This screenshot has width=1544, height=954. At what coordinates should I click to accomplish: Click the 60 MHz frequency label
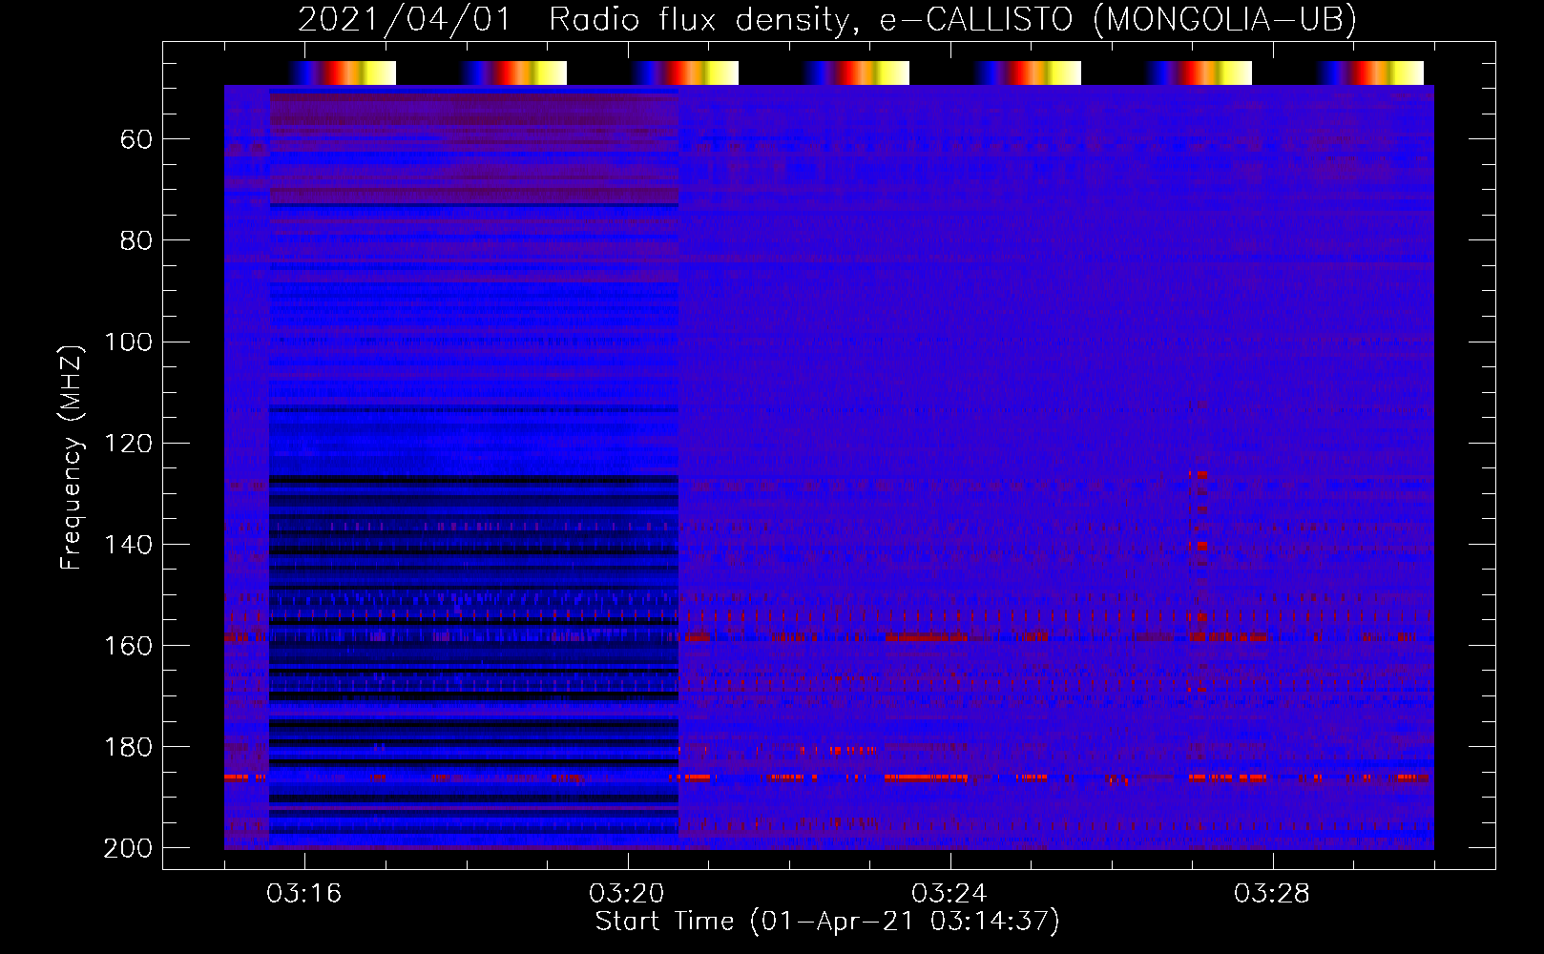coord(136,140)
